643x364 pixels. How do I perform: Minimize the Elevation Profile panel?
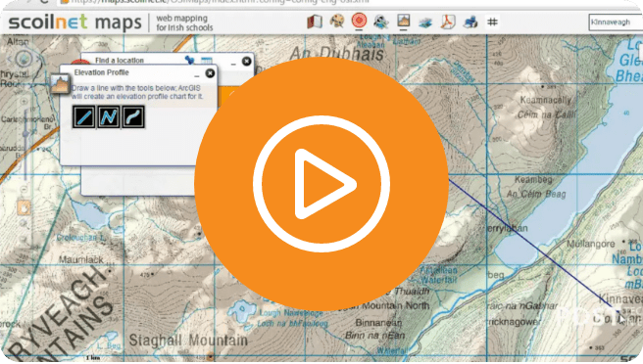click(197, 75)
